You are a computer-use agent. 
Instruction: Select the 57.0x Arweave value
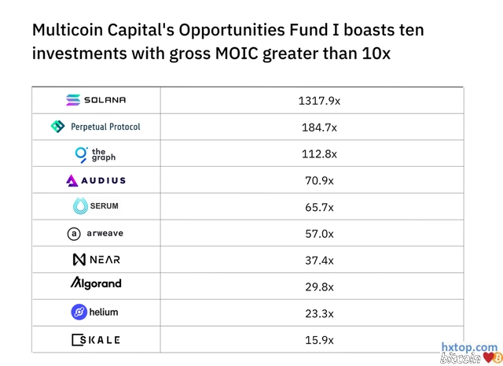tap(318, 234)
